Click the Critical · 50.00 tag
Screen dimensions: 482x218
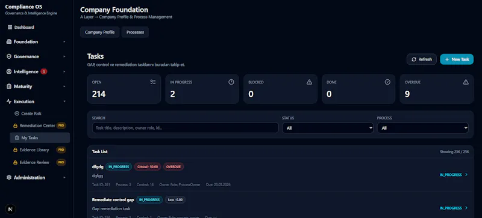148,167
